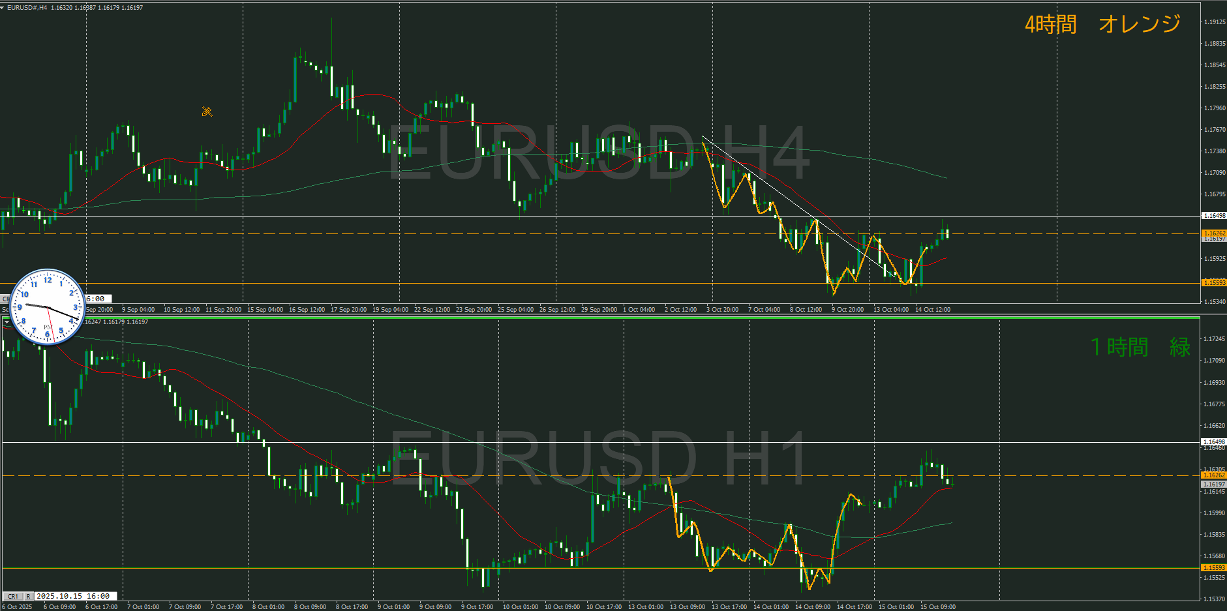Click the orange pencil drawing cursor icon
Viewport: 1227px width, 611px height.
[x=207, y=112]
